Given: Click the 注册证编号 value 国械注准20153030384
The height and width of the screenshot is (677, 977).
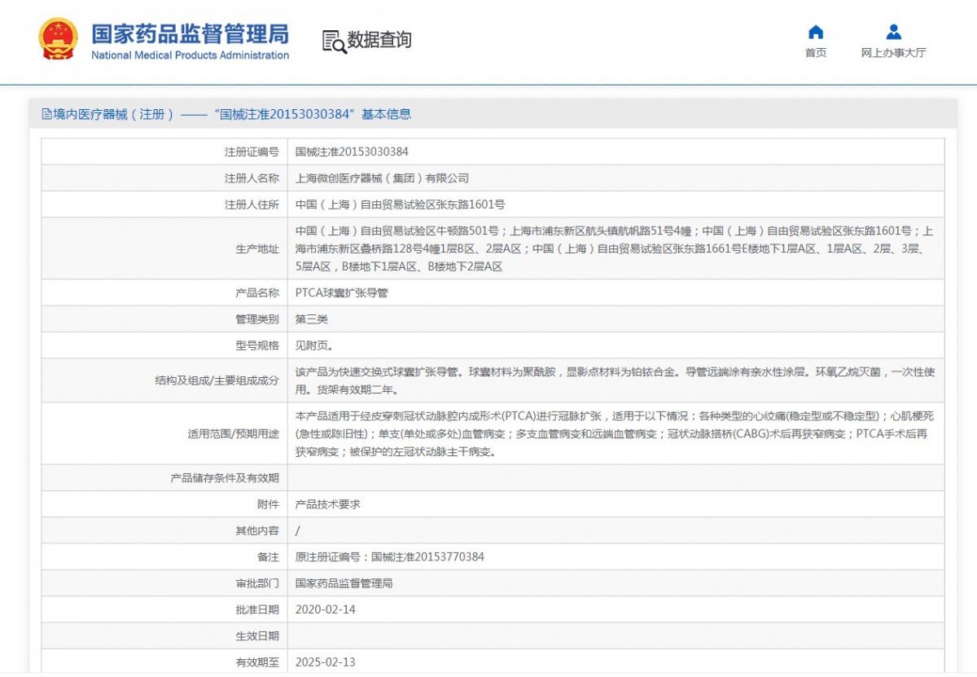Looking at the screenshot, I should pyautogui.click(x=352, y=152).
